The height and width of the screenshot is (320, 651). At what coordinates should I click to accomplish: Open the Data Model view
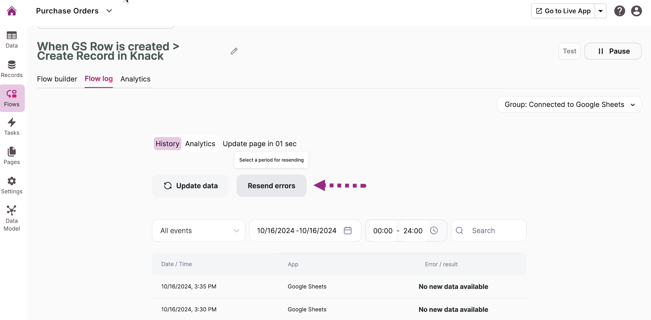coord(12,218)
